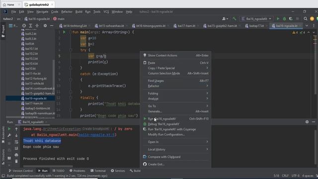Open the Services tool window
Image resolution: width=318 pixels, height=179 pixels.
point(118,171)
